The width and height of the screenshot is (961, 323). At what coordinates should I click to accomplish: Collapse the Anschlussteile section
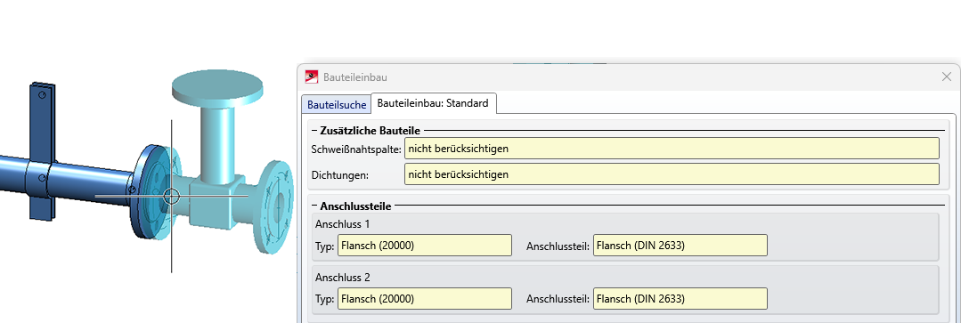coord(314,206)
